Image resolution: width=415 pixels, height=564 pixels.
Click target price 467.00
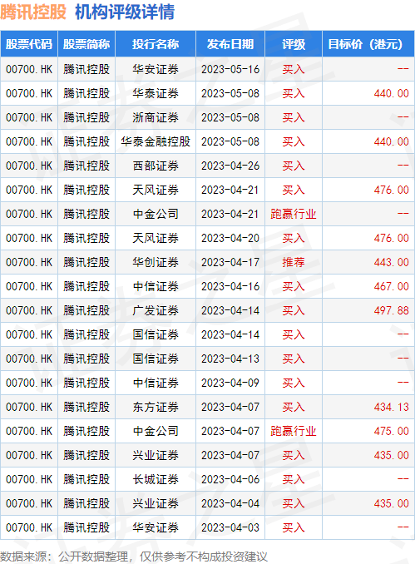pyautogui.click(x=391, y=286)
